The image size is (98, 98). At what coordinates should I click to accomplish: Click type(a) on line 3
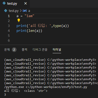(x=60, y=26)
